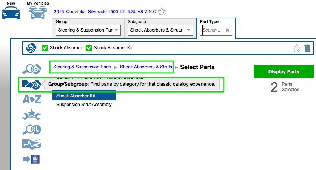The width and height of the screenshot is (316, 170).
Task: Click into the Part Type search box
Action: (x=213, y=30)
